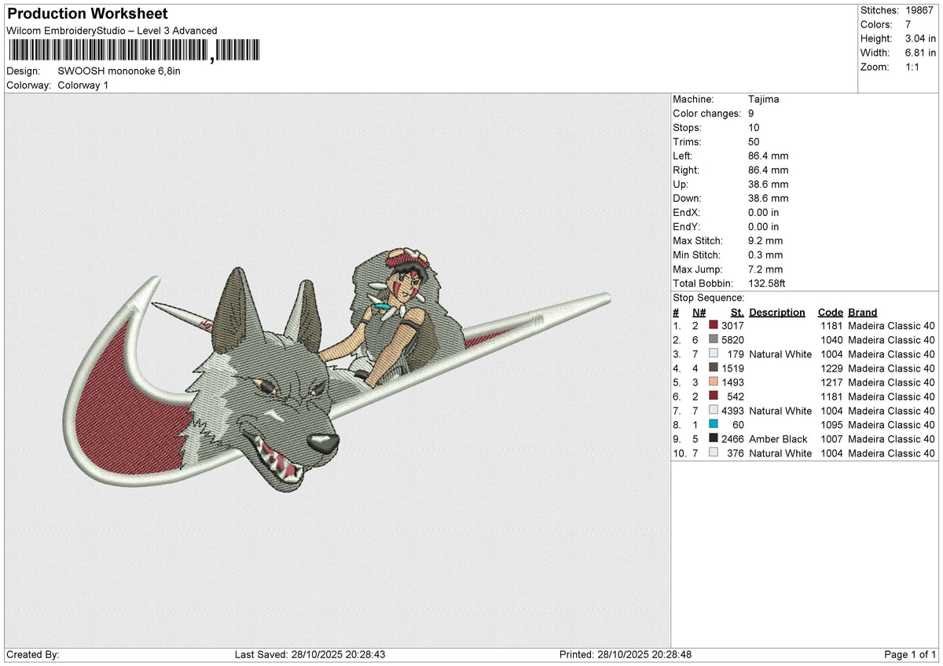Click "Madeira Classic 40" in stop 8 row
The height and width of the screenshot is (666, 943).
click(891, 425)
